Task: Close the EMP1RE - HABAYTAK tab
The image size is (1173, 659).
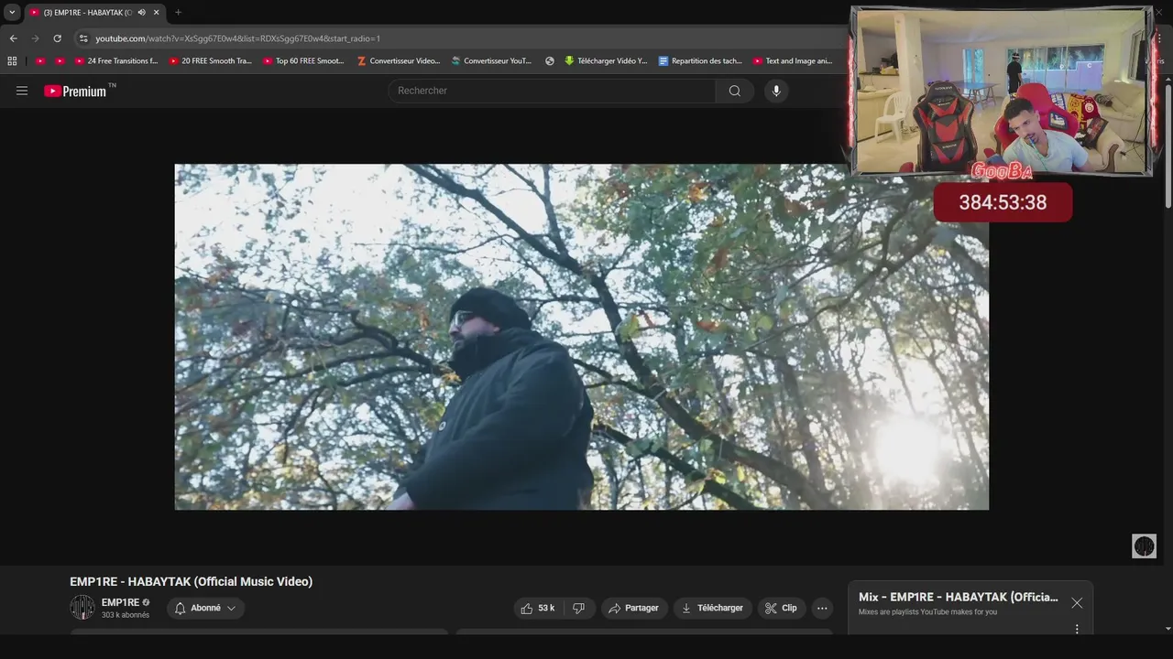Action: [156, 13]
